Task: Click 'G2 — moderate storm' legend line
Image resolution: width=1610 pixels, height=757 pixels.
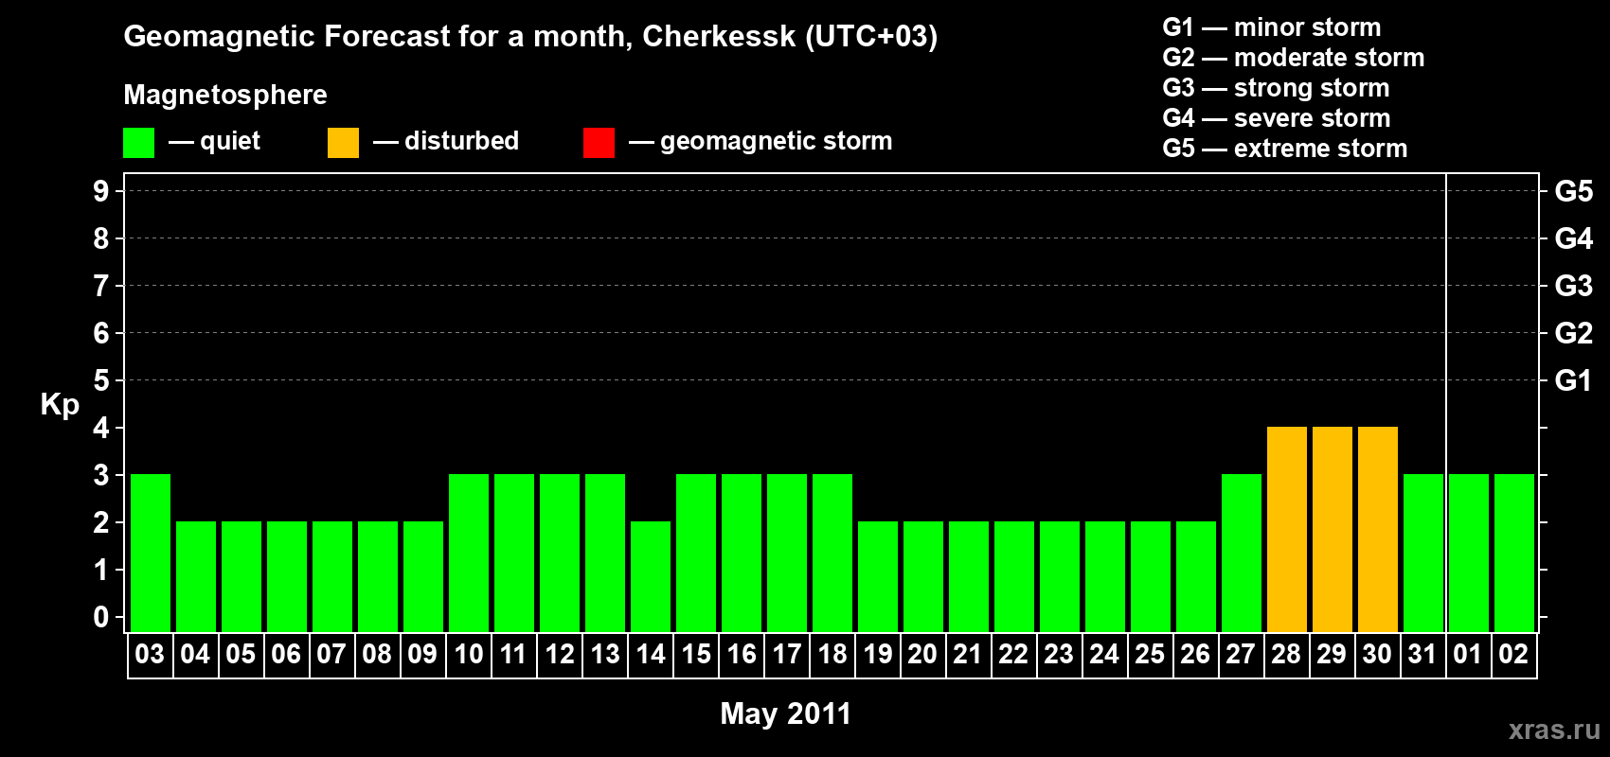Action: 1293,58
